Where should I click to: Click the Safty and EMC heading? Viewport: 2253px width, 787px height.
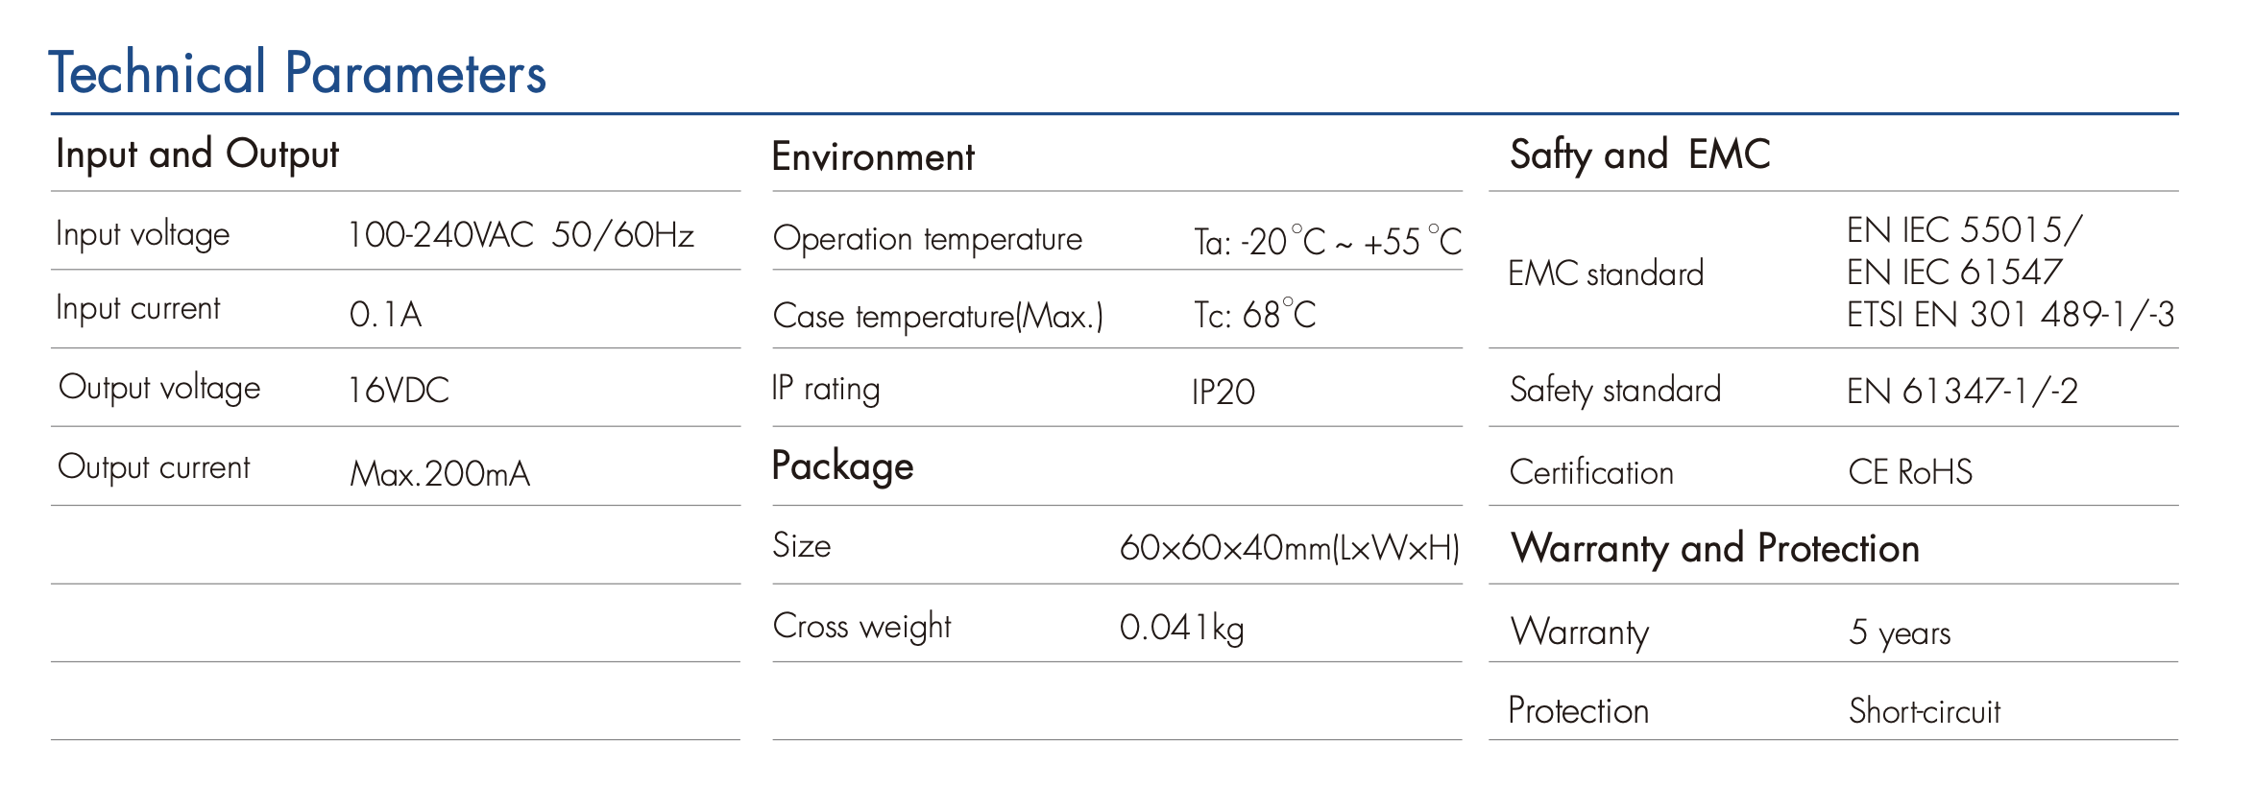[1639, 155]
